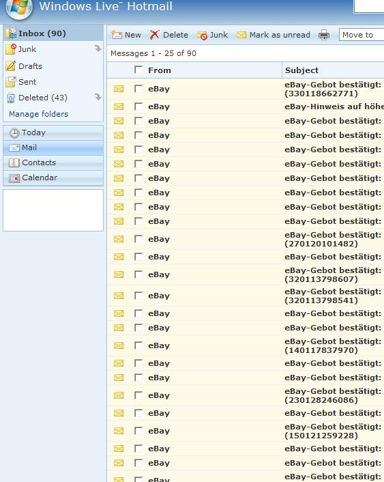The image size is (384, 482).
Task: Open the eBay message 150121259228
Action: click(x=333, y=431)
